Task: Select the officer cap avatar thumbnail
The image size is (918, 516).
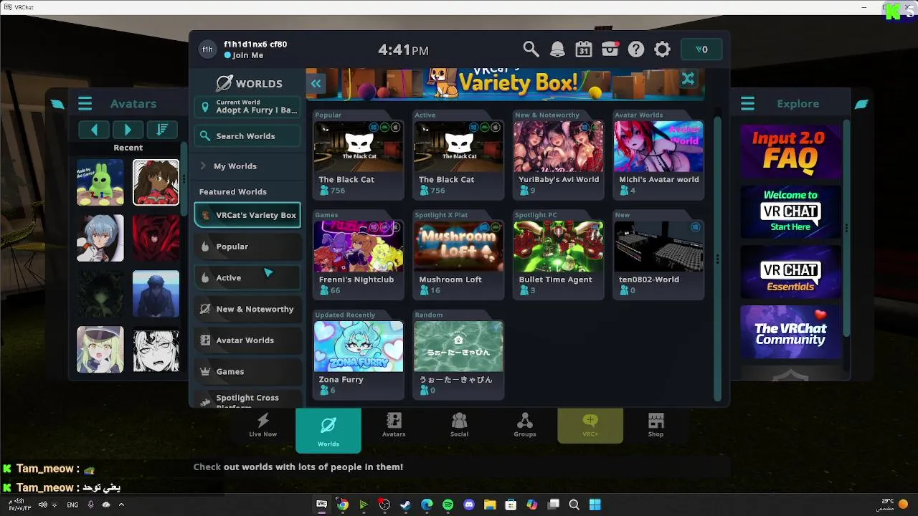Action: 100,350
